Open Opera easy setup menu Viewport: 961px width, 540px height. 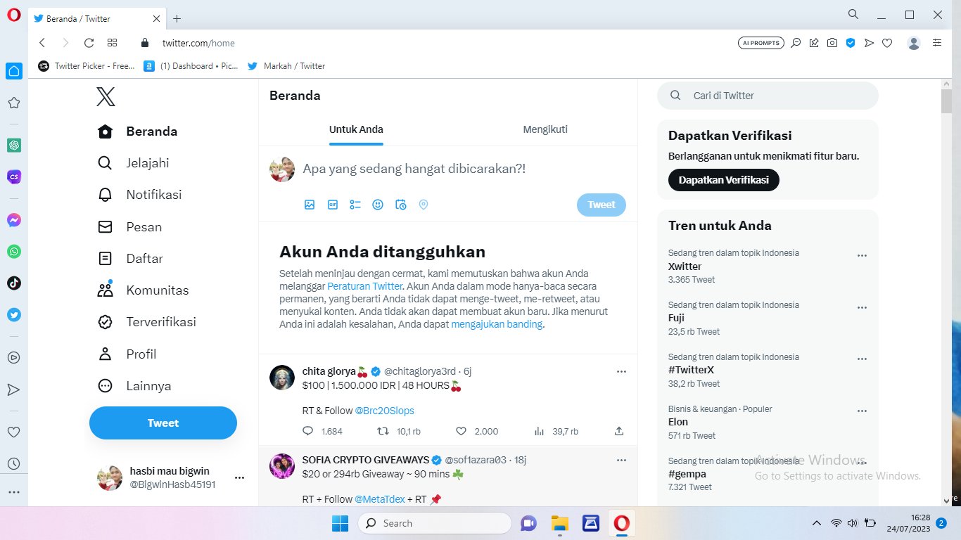pos(936,43)
